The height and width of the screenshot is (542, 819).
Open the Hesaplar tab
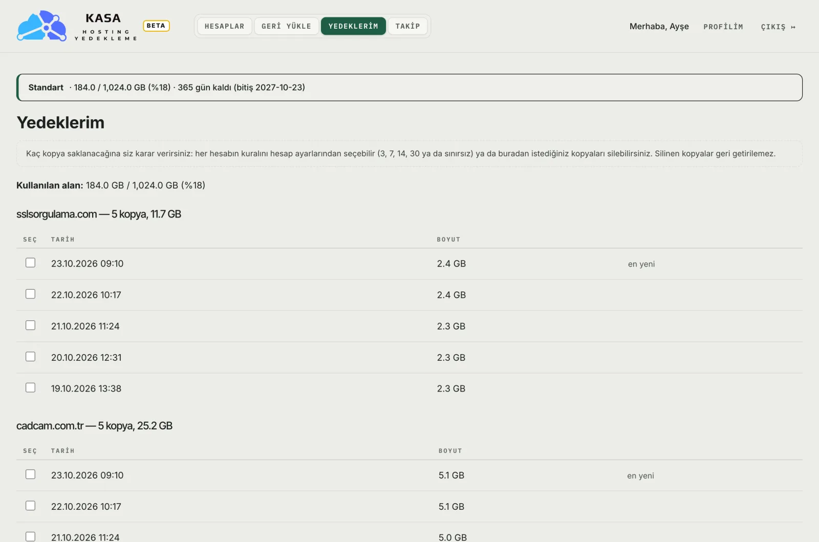click(x=225, y=26)
